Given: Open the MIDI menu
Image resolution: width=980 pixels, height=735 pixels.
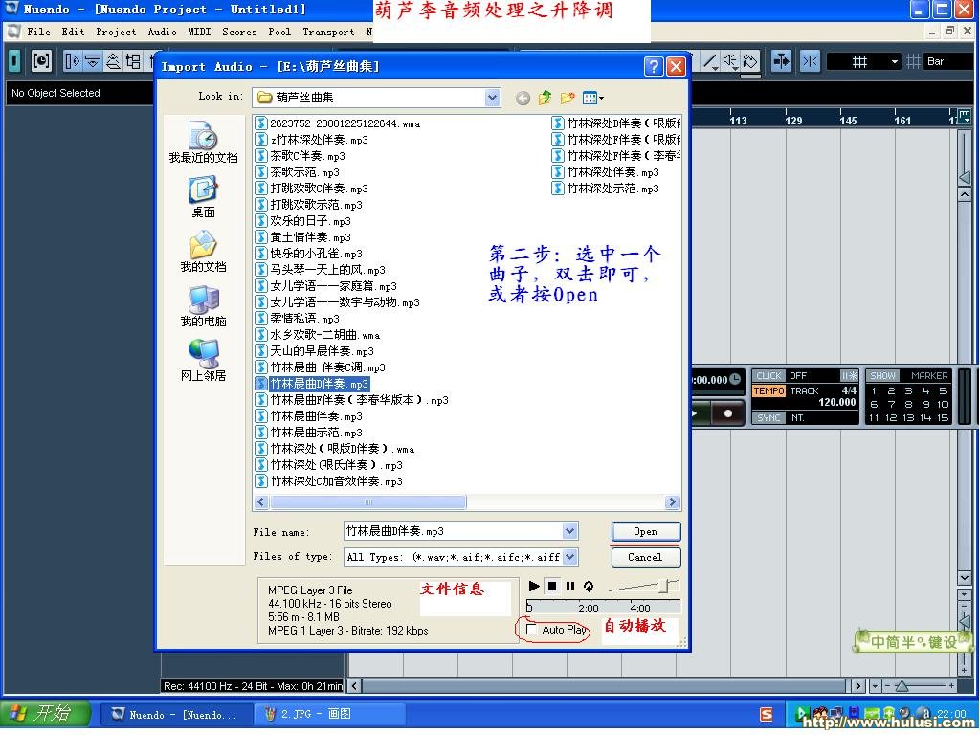Looking at the screenshot, I should pos(199,32).
